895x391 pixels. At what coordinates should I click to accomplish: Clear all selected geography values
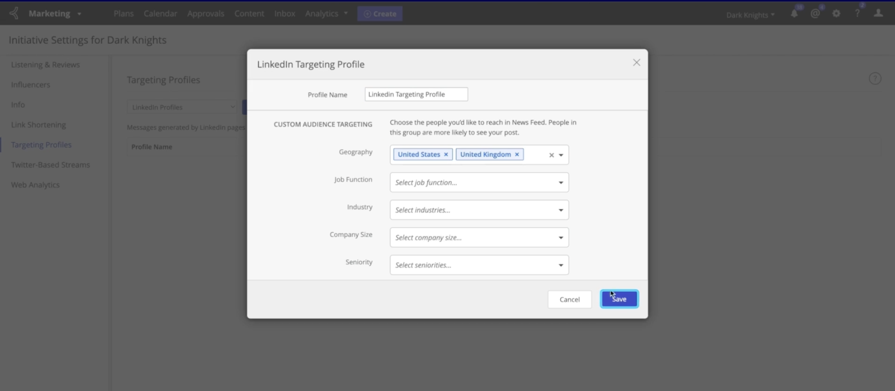coord(551,155)
